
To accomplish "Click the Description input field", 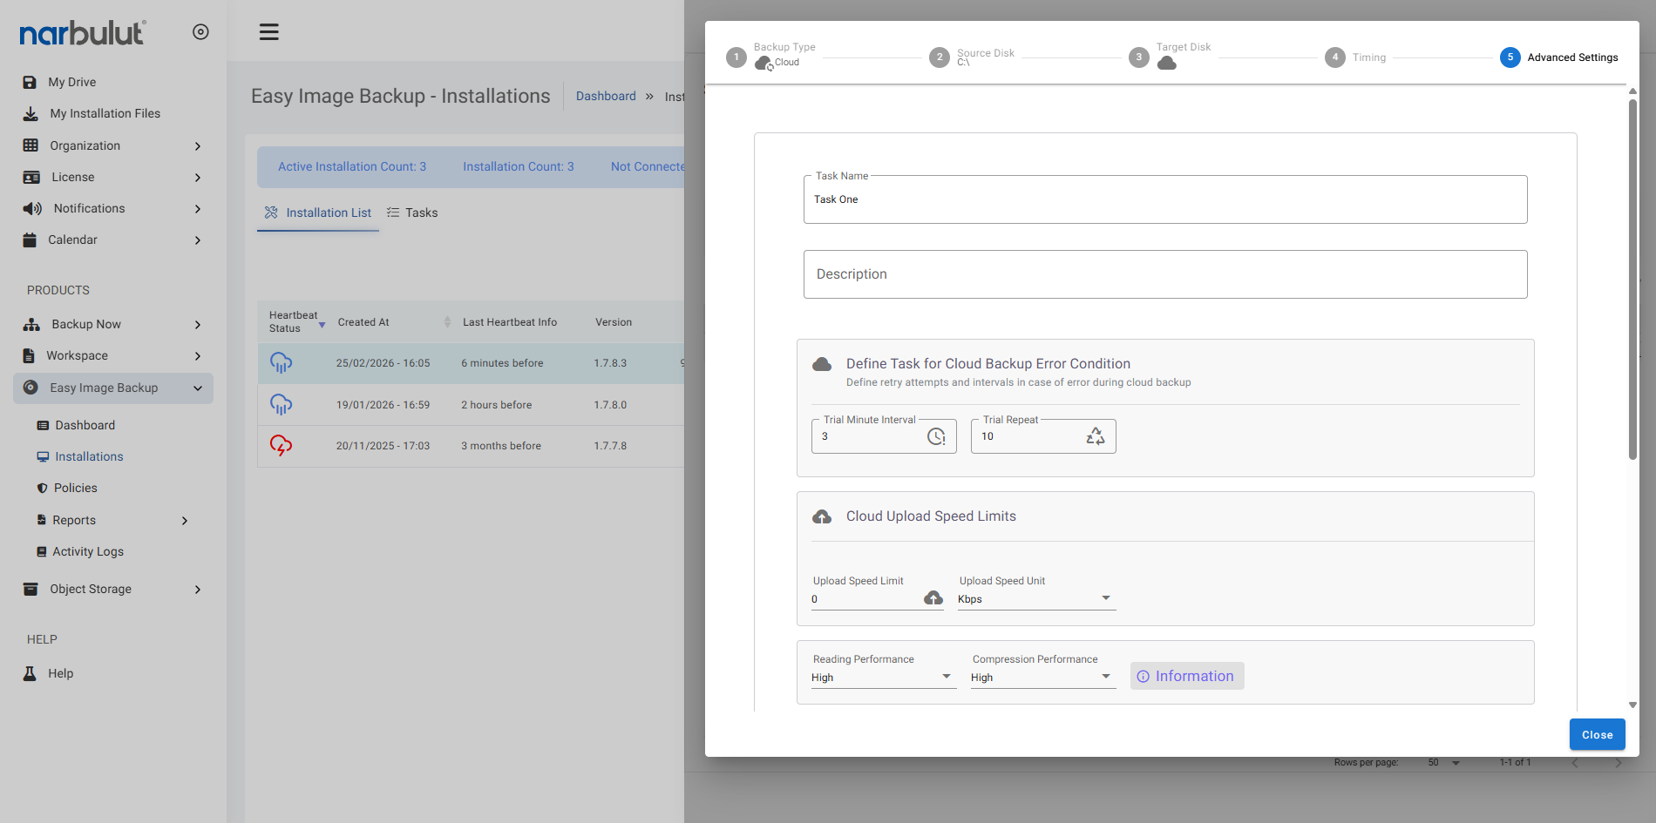I will (1164, 274).
